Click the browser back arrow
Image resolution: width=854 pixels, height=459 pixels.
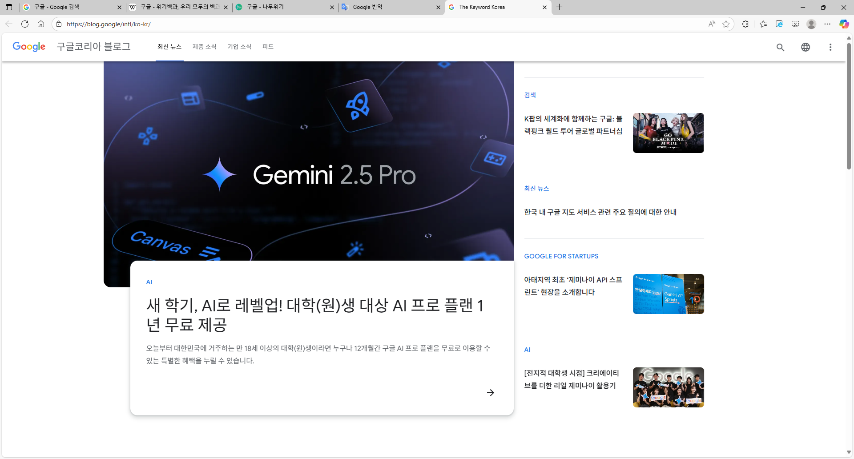[9, 24]
